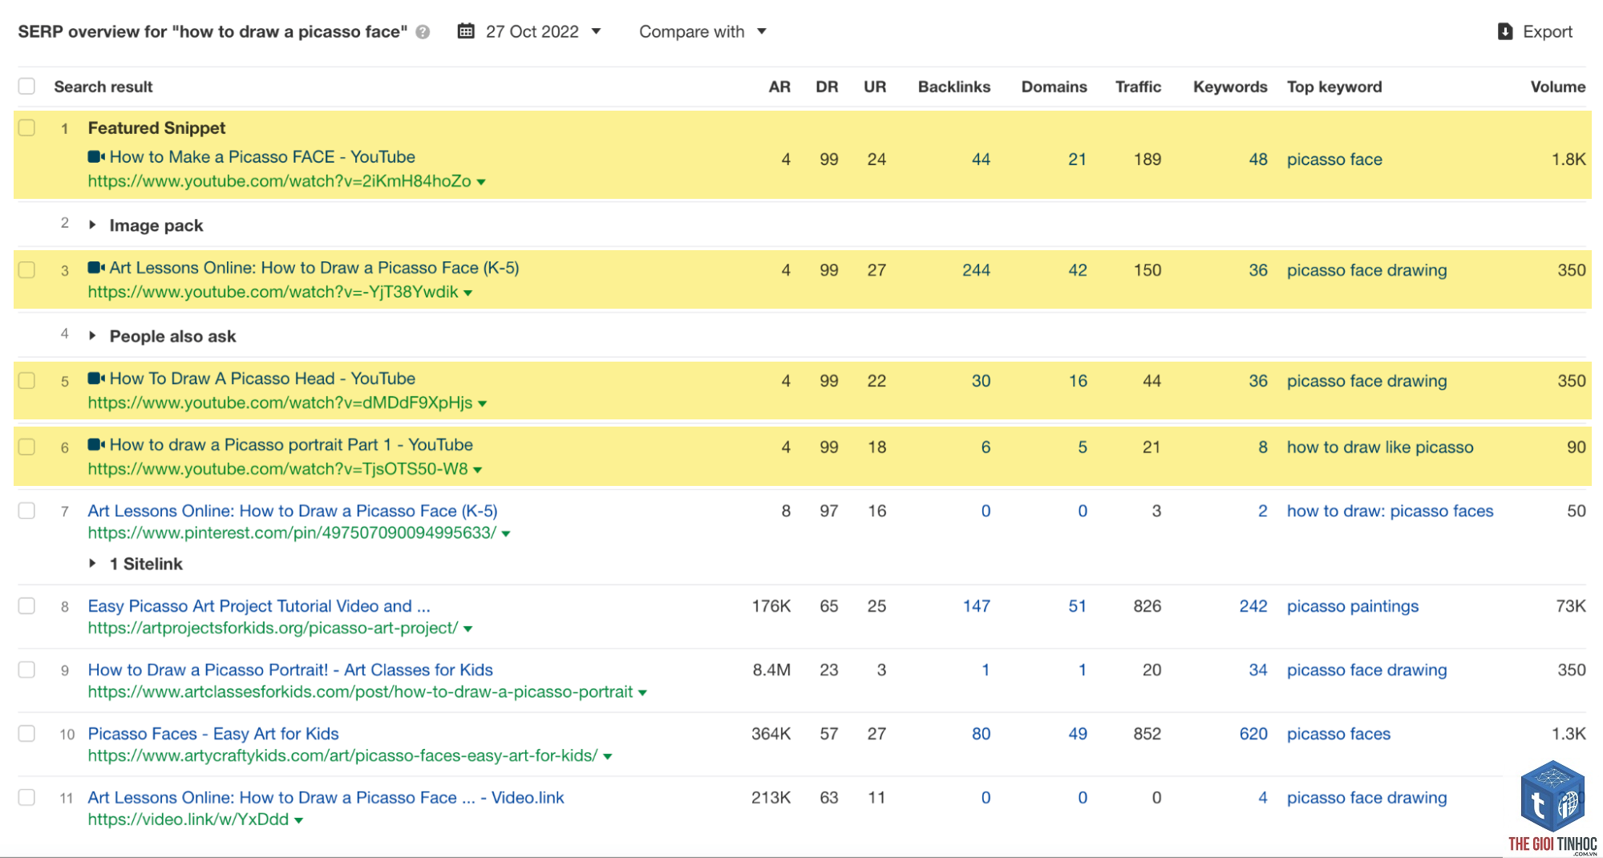Click video icon beside Art Lessons Online result 3

[96, 268]
